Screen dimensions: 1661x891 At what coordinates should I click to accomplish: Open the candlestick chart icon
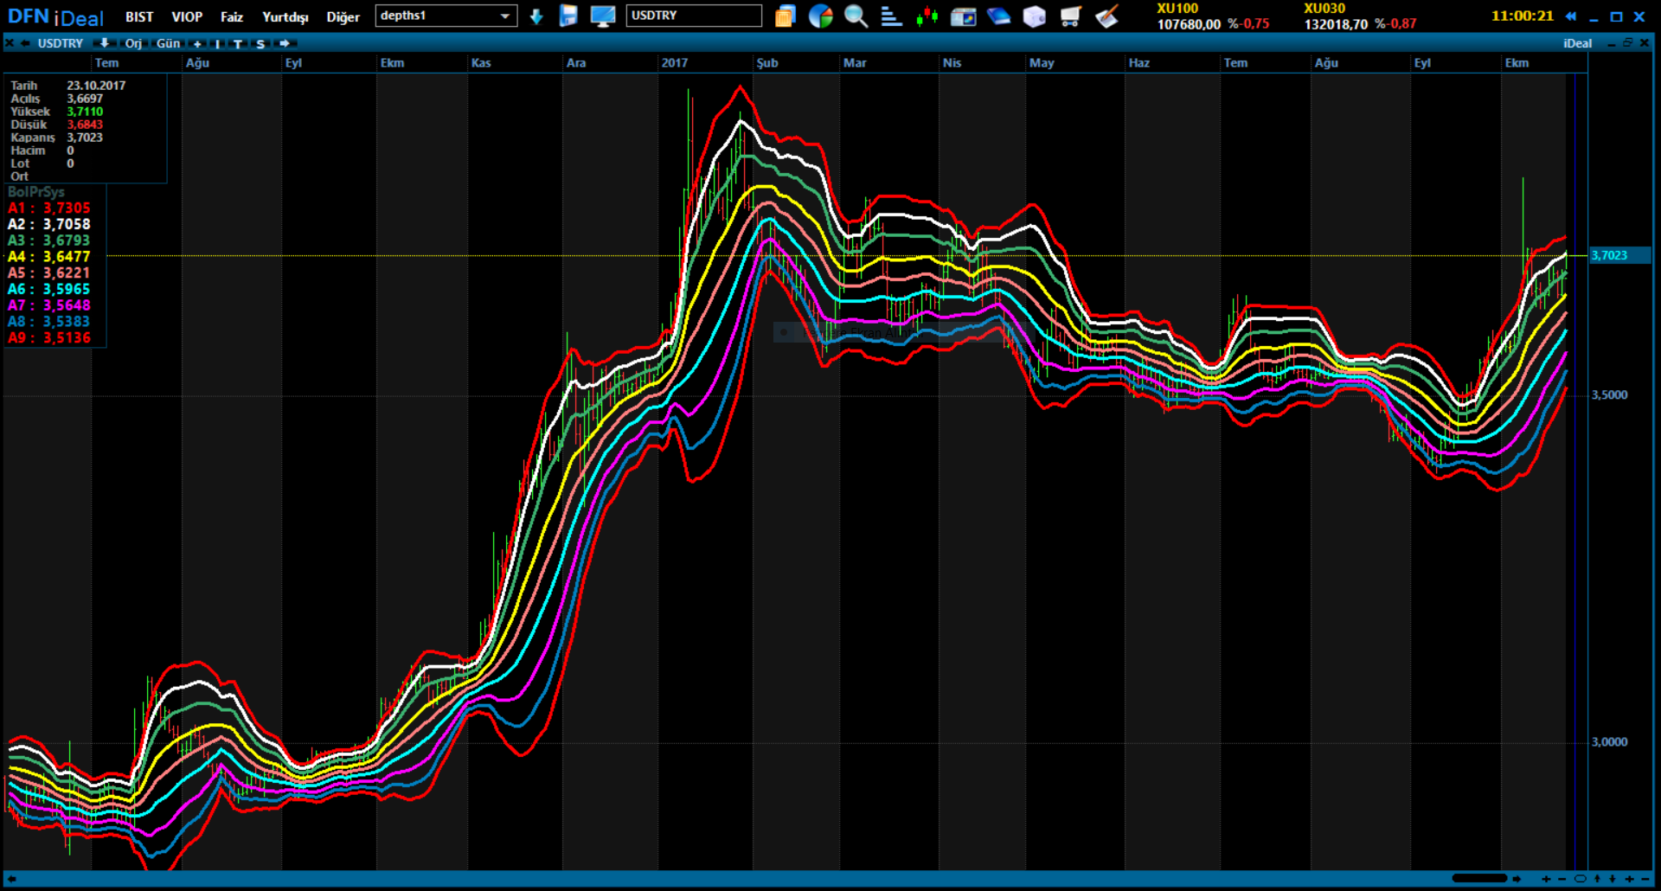927,16
